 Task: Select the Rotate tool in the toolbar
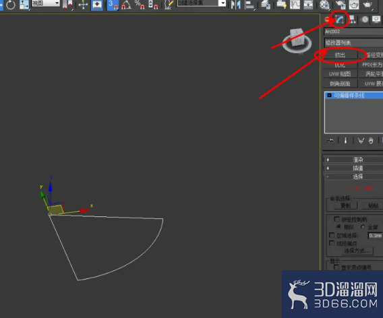click(x=11, y=5)
